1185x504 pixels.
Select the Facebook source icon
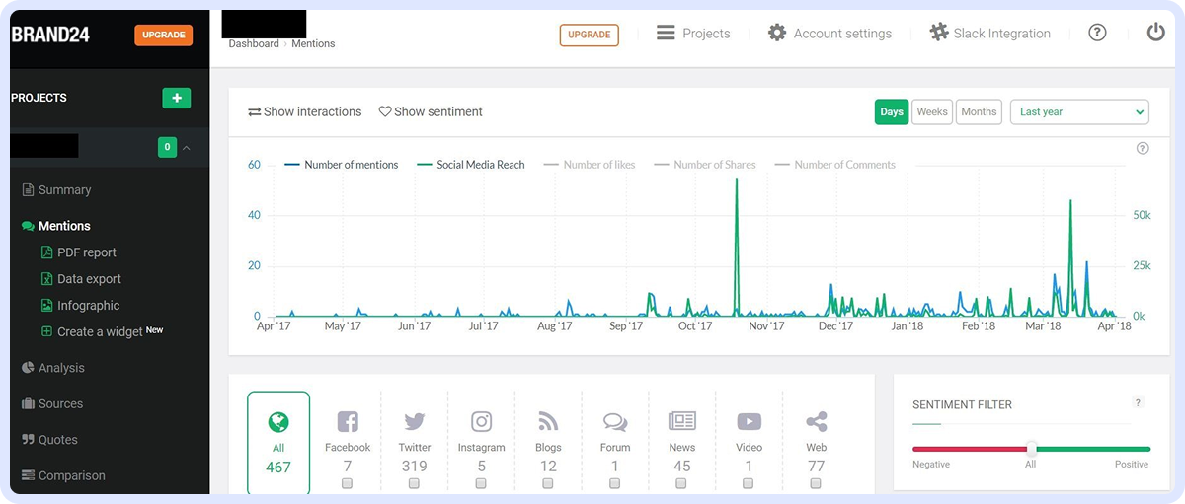click(x=348, y=422)
